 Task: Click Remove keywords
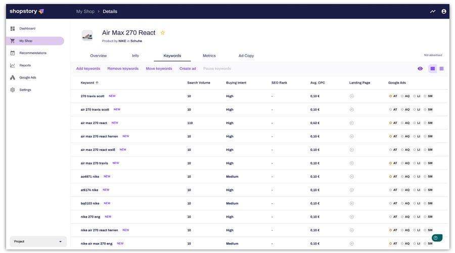[x=123, y=68]
